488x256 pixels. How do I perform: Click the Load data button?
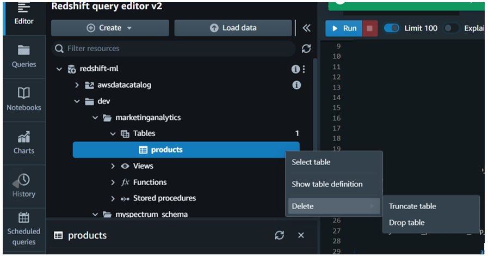(233, 28)
